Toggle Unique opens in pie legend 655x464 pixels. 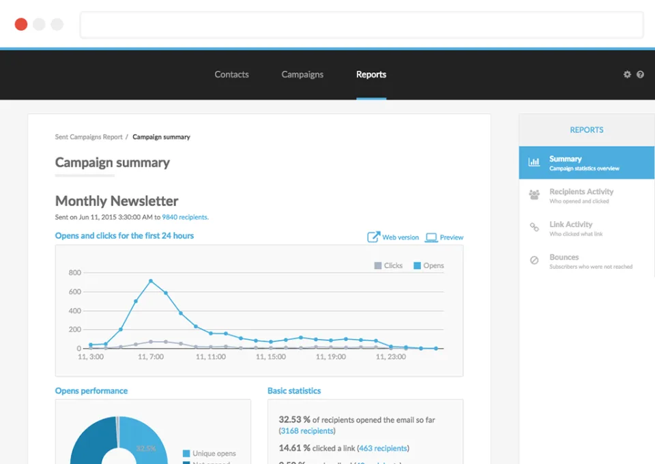209,453
